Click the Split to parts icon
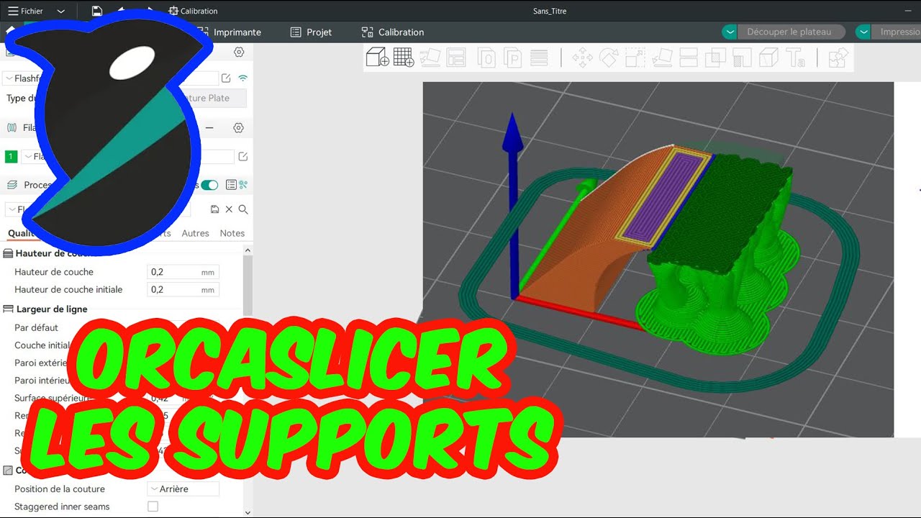This screenshot has height=518, width=921. [x=512, y=58]
